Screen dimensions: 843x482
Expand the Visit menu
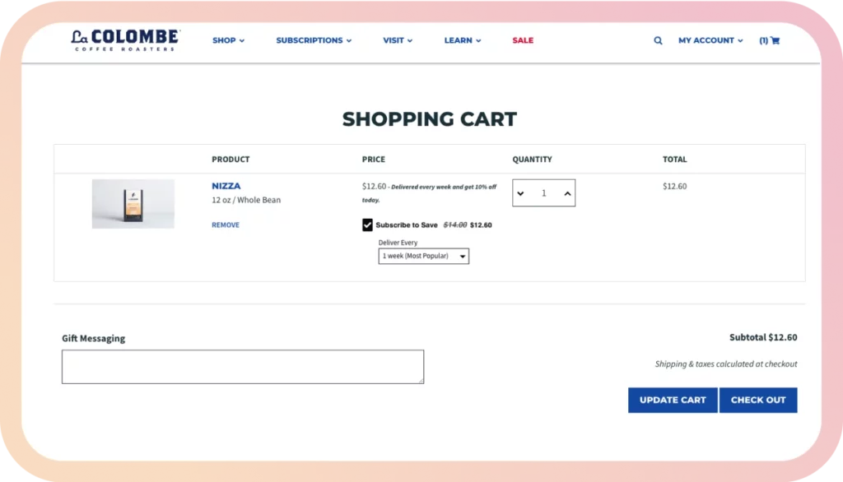coord(398,40)
